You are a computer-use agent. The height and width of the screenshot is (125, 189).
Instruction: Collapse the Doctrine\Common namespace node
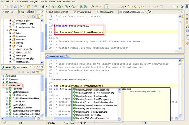[7, 92]
